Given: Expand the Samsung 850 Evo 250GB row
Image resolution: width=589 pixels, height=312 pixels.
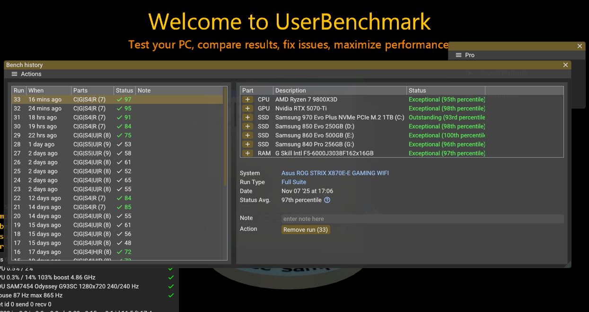Looking at the screenshot, I should 247,126.
